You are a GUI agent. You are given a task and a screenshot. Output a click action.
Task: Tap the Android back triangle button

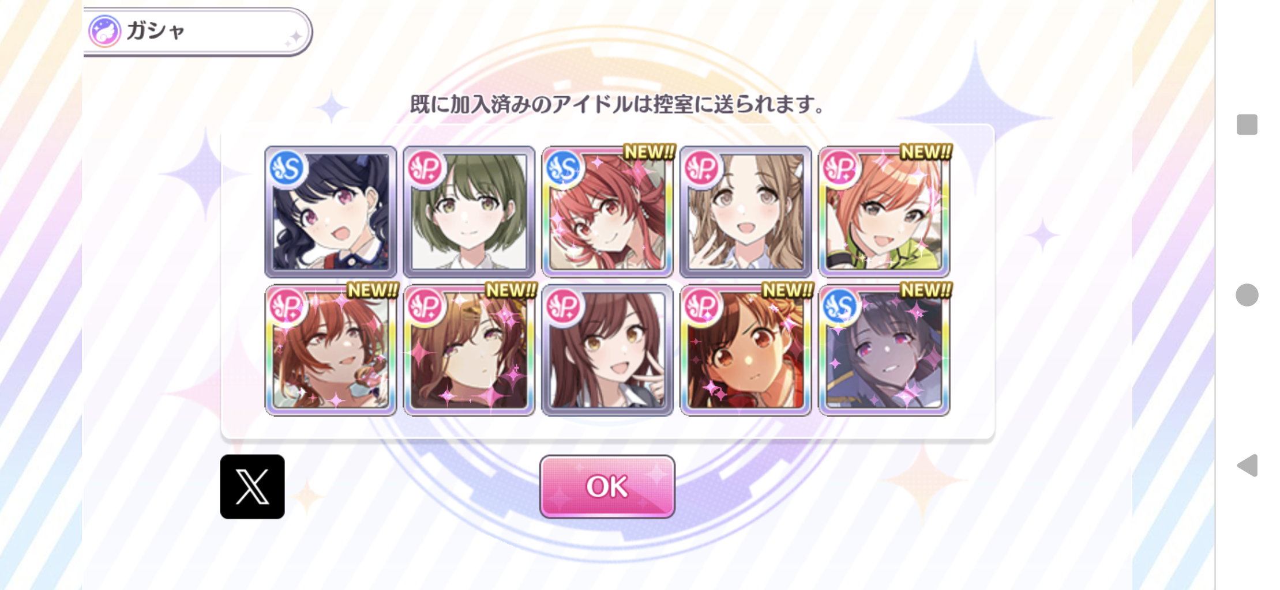tap(1247, 465)
